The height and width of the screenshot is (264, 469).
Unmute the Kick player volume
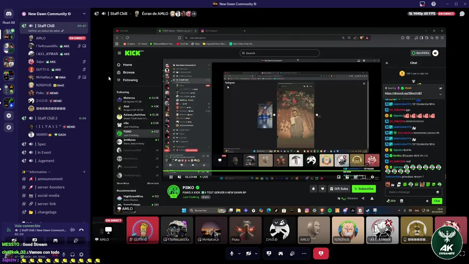[179, 177]
